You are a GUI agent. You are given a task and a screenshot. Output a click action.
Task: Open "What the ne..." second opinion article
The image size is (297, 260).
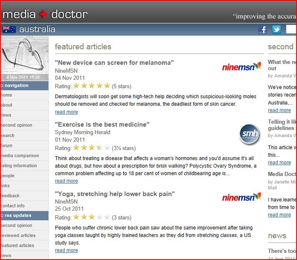pos(282,65)
